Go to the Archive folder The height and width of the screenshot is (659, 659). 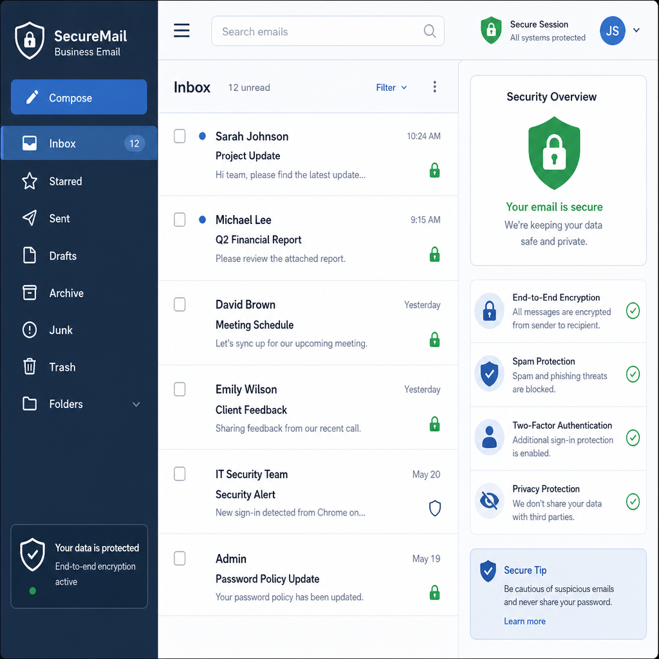pyautogui.click(x=79, y=293)
